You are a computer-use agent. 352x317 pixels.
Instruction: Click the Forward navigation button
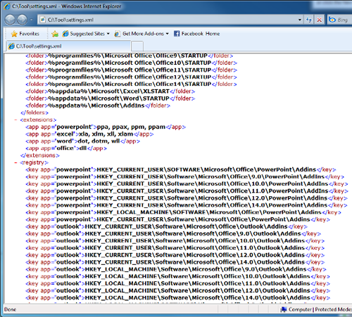[x=23, y=20]
